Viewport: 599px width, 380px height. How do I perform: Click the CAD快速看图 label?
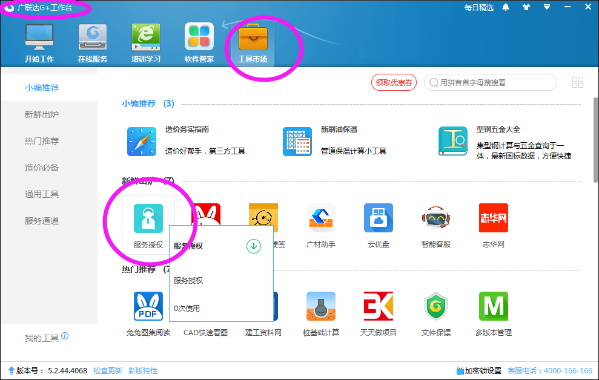205,333
